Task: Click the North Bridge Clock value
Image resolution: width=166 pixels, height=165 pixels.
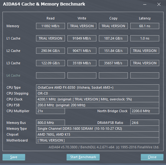Action: click(x=145, y=111)
